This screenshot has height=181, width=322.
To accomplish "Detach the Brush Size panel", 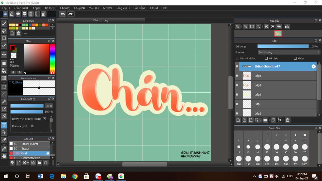I will pyautogui.click(x=316, y=128).
